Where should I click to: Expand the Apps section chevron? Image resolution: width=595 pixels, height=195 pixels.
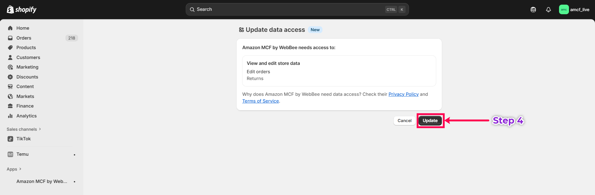pyautogui.click(x=20, y=169)
